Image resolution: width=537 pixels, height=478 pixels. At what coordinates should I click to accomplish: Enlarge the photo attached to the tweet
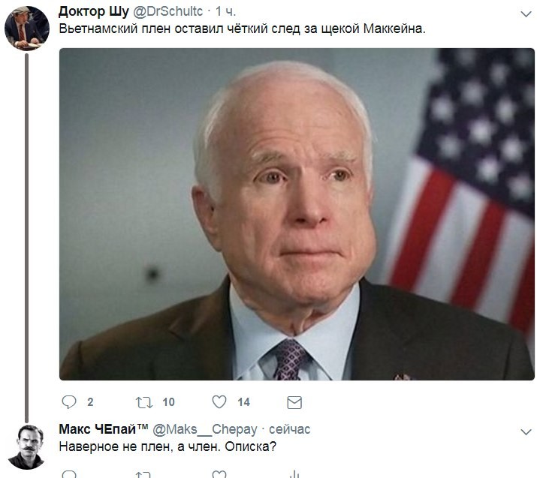(x=297, y=214)
